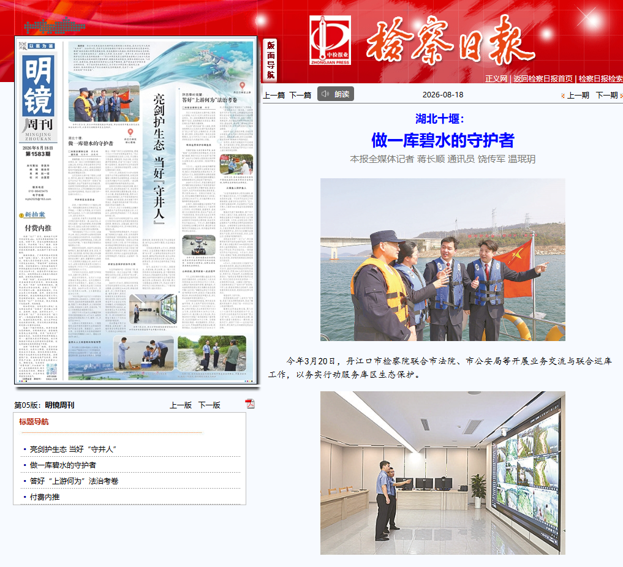Open the 检察日报检索 search link

(x=600, y=78)
